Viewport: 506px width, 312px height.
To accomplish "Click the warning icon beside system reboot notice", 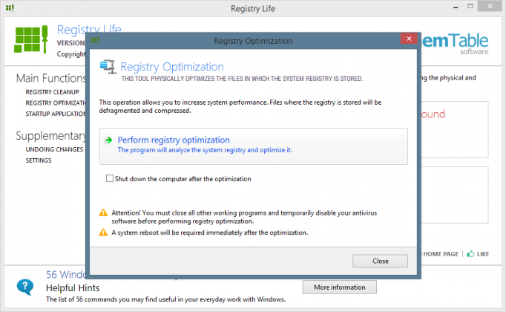I will tap(103, 233).
